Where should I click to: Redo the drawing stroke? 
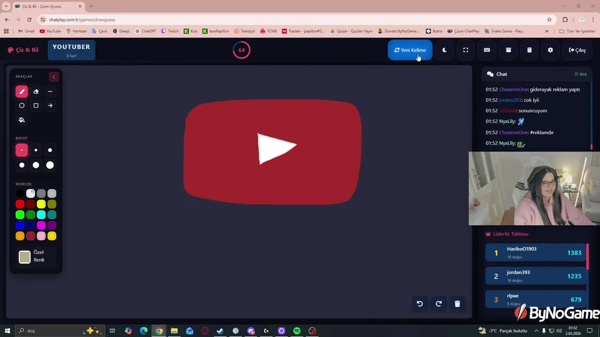point(439,304)
